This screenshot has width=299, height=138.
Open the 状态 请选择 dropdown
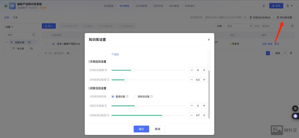click(x=274, y=26)
